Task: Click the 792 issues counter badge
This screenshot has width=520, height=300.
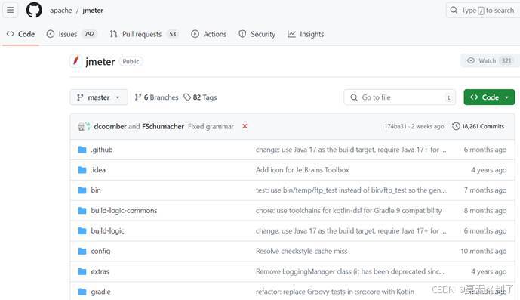Action: pos(89,34)
